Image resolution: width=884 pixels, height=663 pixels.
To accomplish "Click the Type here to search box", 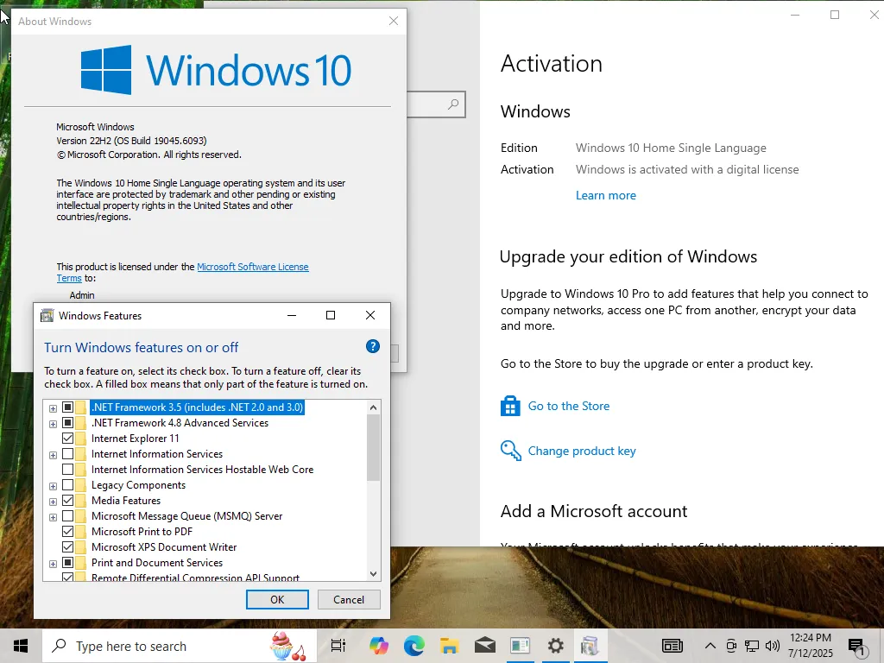I will click(180, 646).
